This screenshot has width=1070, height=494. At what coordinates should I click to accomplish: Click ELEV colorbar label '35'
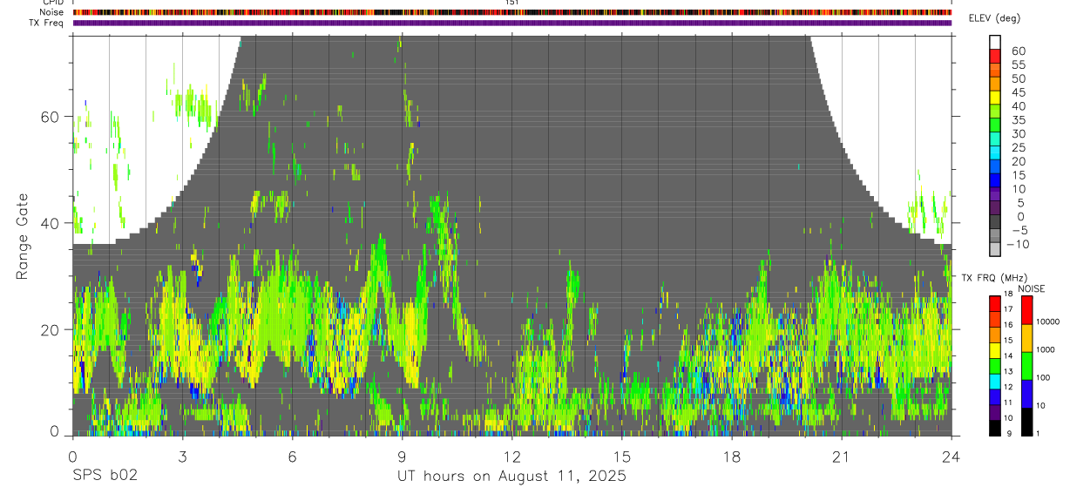point(1018,120)
